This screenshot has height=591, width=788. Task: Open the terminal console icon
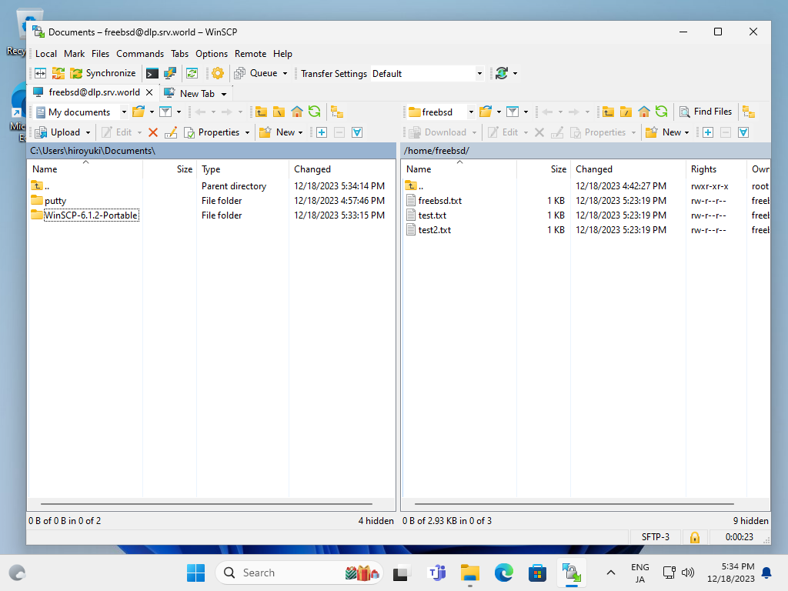click(152, 73)
